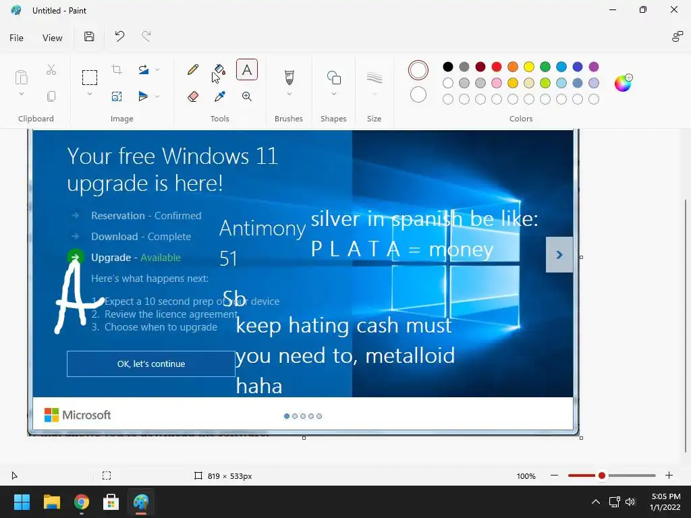Pick the bright red color swatch
691x518 pixels.
(497, 67)
